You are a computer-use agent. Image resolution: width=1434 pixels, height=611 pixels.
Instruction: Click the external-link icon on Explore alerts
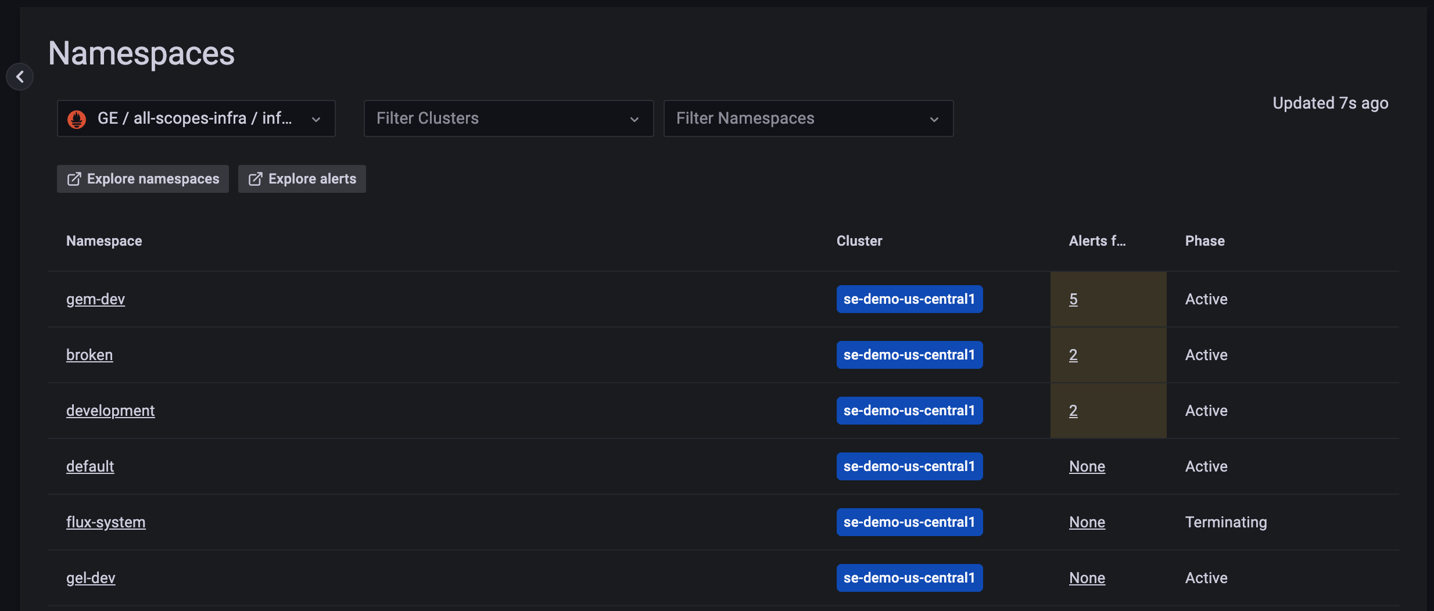click(256, 179)
